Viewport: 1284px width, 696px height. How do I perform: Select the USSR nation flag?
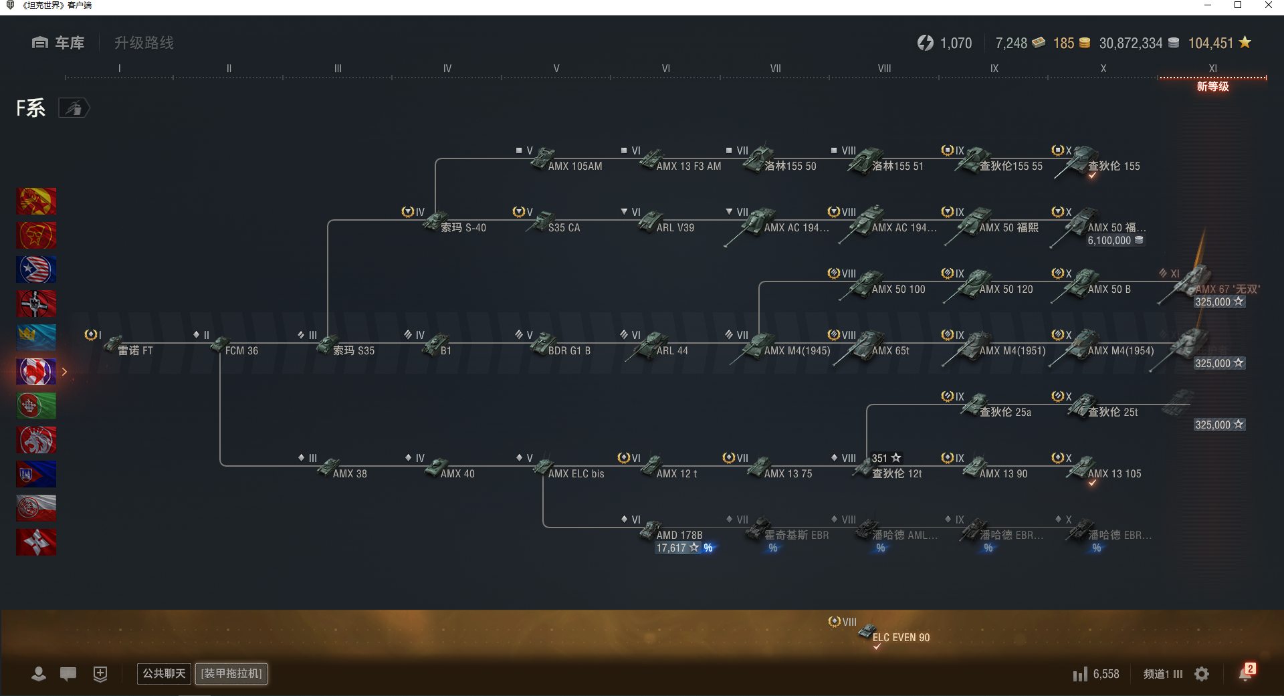[x=36, y=235]
